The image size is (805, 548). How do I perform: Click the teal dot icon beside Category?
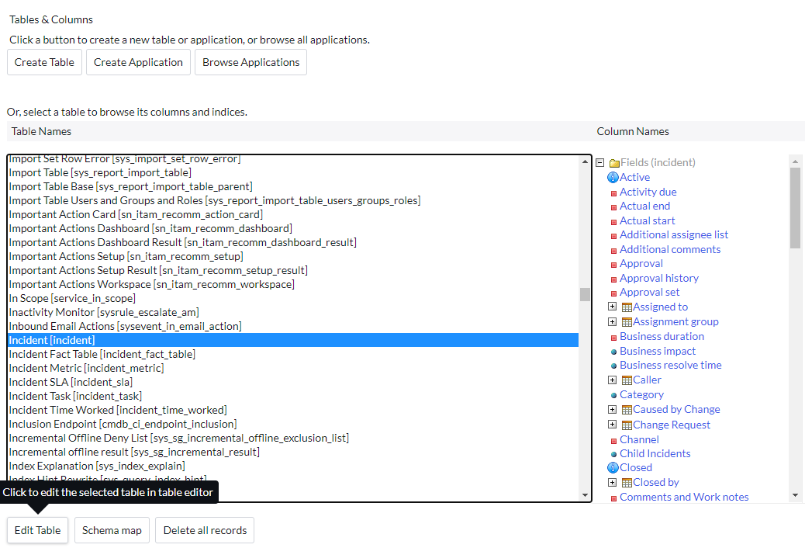coord(613,396)
